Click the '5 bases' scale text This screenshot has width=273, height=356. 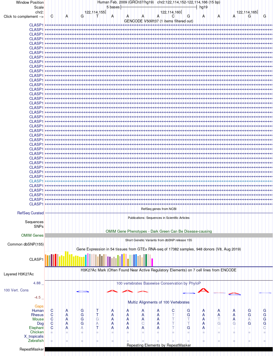point(113,7)
